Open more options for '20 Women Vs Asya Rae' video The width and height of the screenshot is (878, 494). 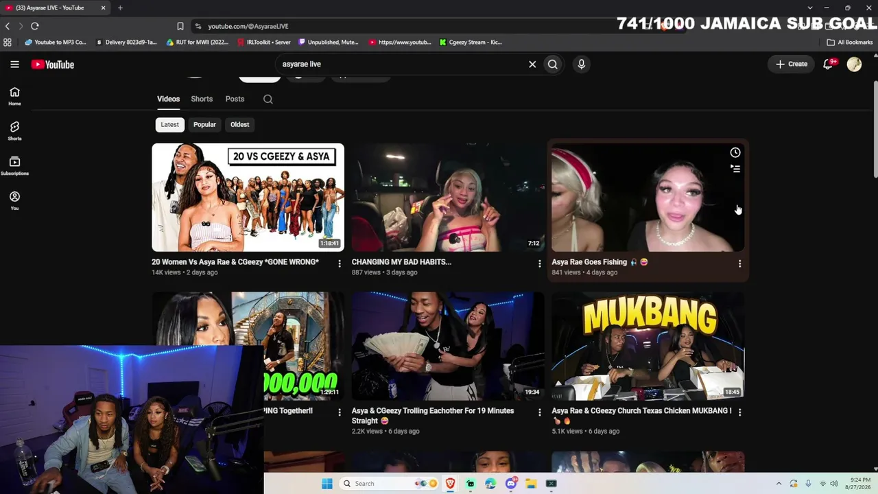[x=339, y=263]
